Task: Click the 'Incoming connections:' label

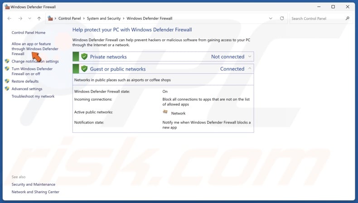Action: click(x=93, y=99)
